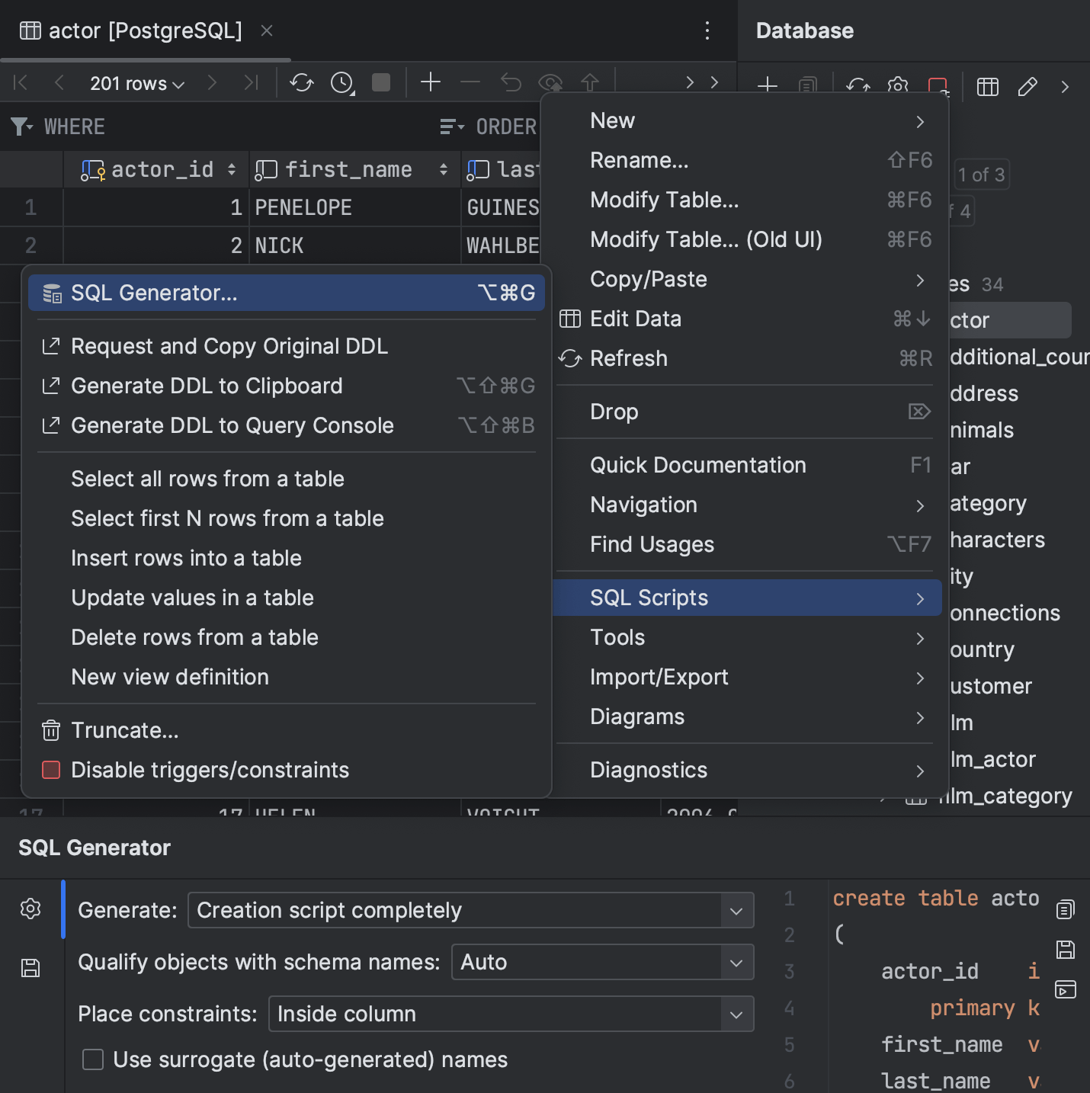Choose 'Modify Table...' from the menu
This screenshot has height=1093, width=1090.
(x=664, y=200)
